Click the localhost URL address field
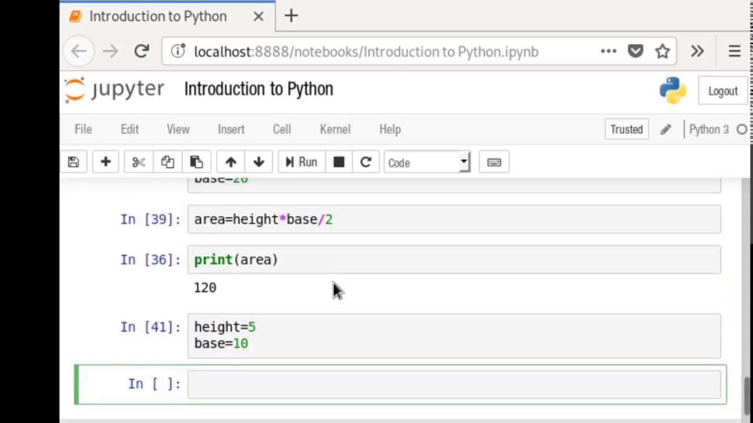753x423 pixels. (366, 52)
